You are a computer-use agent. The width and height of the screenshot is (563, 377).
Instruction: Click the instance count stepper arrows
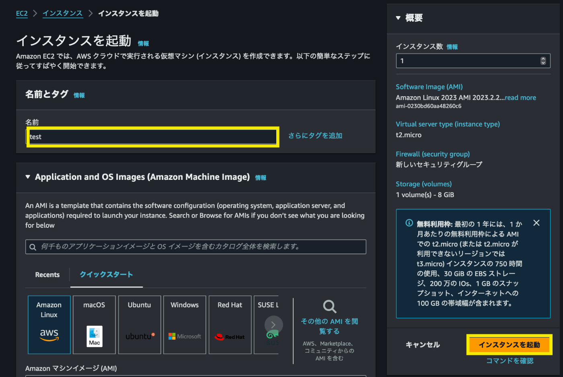point(543,61)
